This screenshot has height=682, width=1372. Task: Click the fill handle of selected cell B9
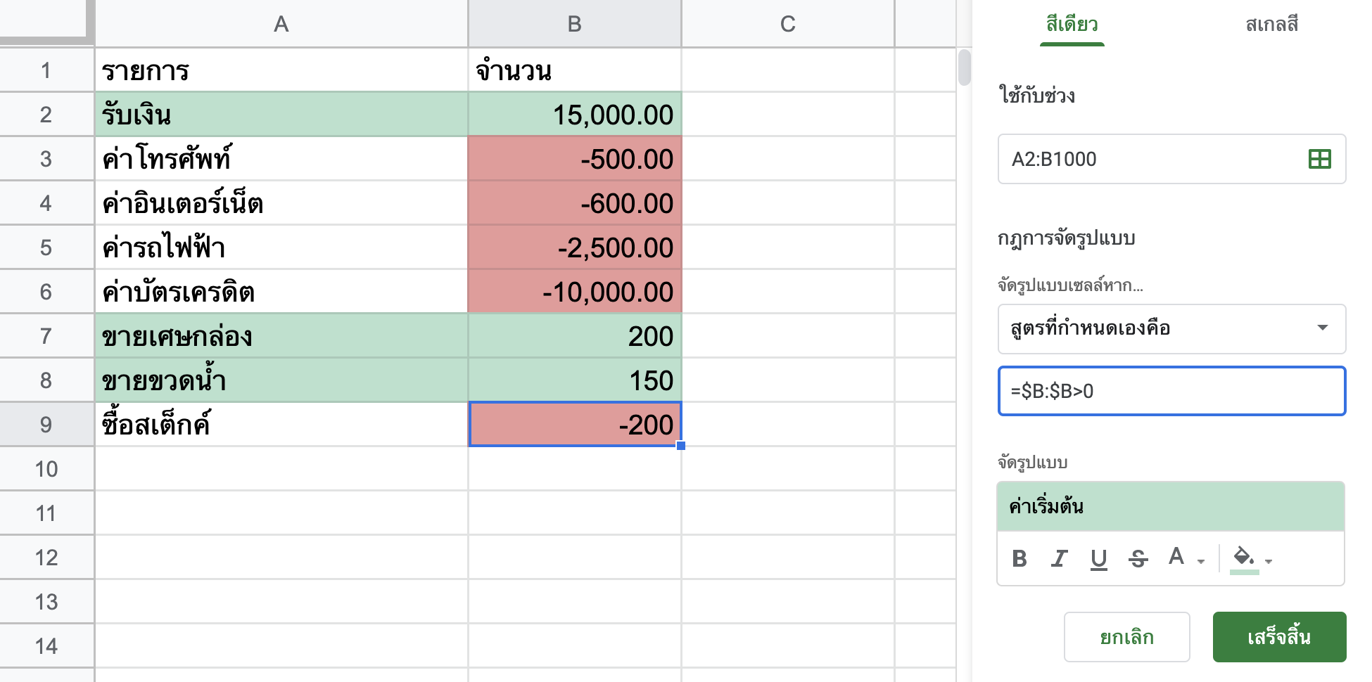point(680,445)
